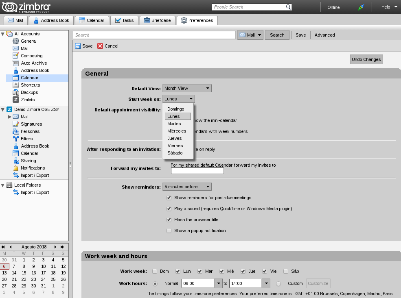This screenshot has width=401, height=298.
Task: Click the Filters funnel icon in sidebar
Action: pos(16,139)
